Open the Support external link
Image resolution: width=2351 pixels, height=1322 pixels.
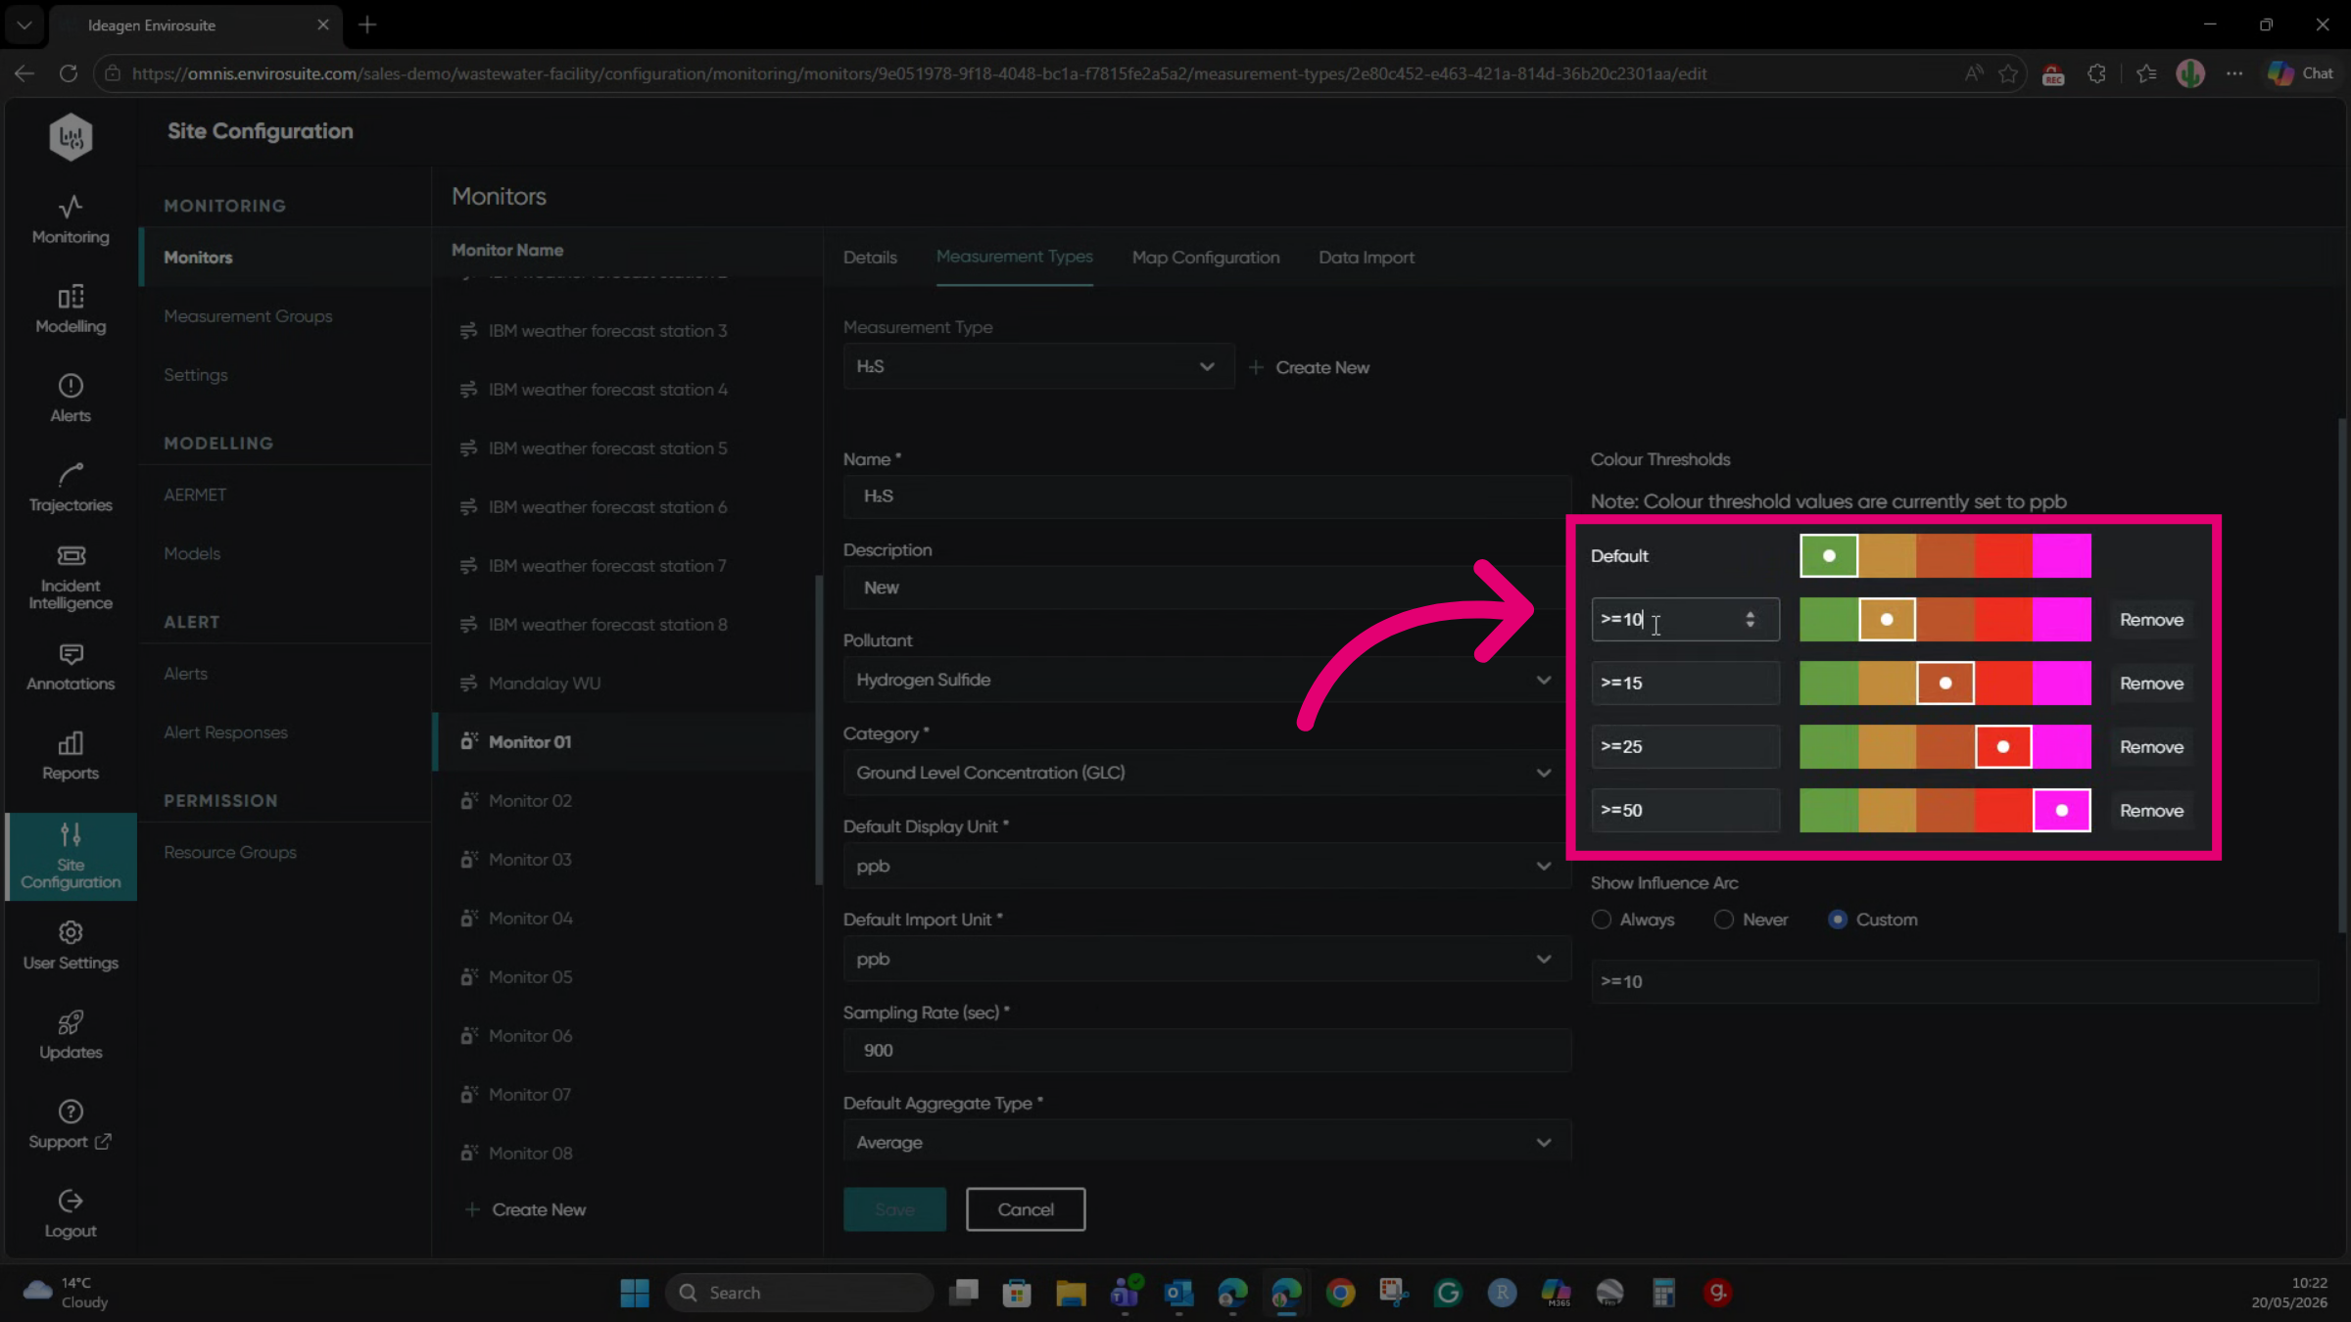click(71, 1124)
